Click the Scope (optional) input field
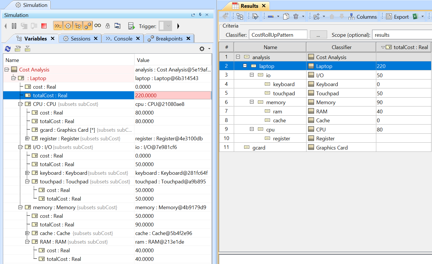Image resolution: width=432 pixels, height=264 pixels. point(402,35)
